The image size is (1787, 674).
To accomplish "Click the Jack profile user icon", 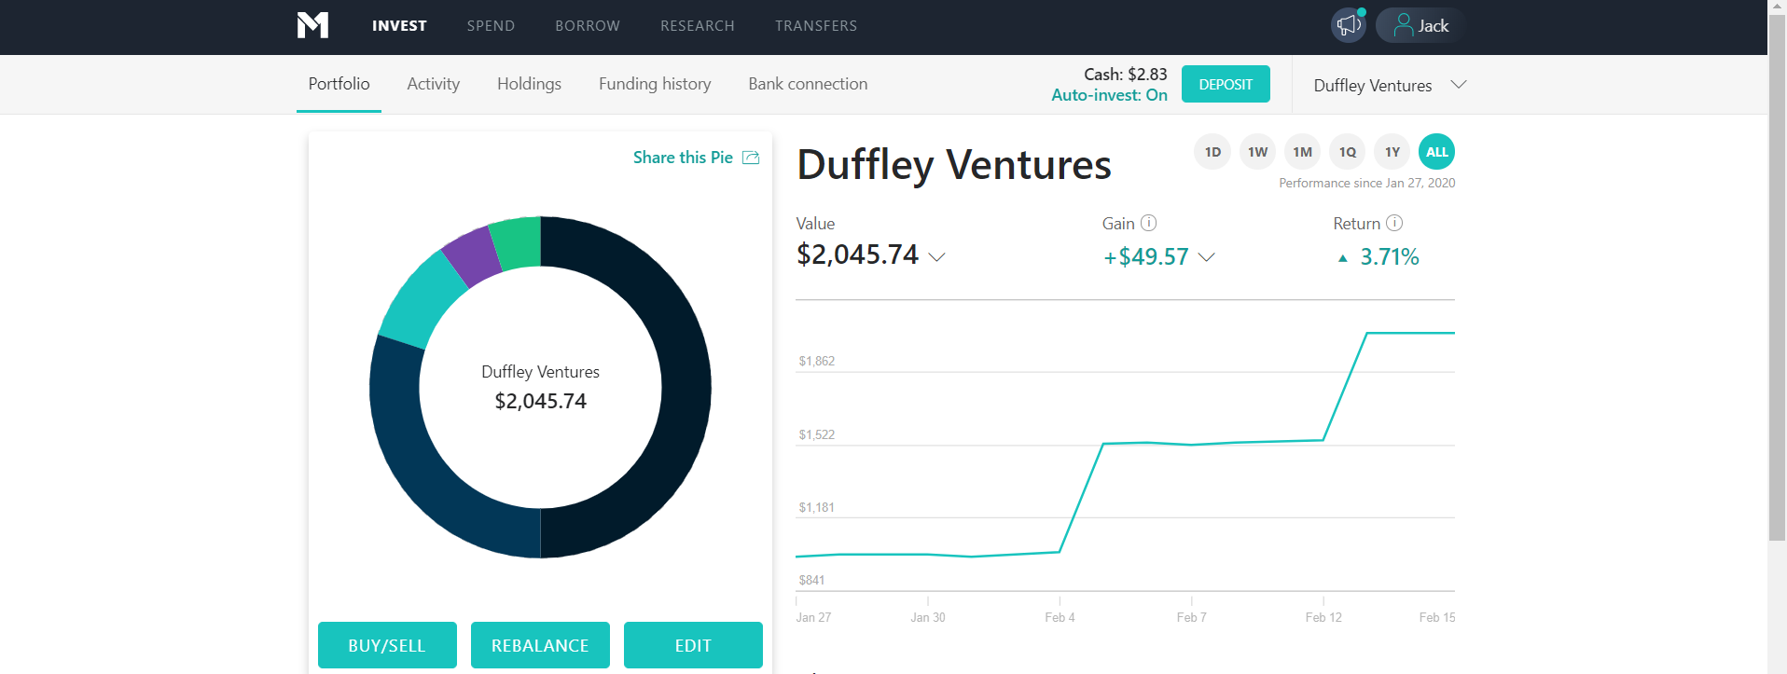I will 1403,25.
